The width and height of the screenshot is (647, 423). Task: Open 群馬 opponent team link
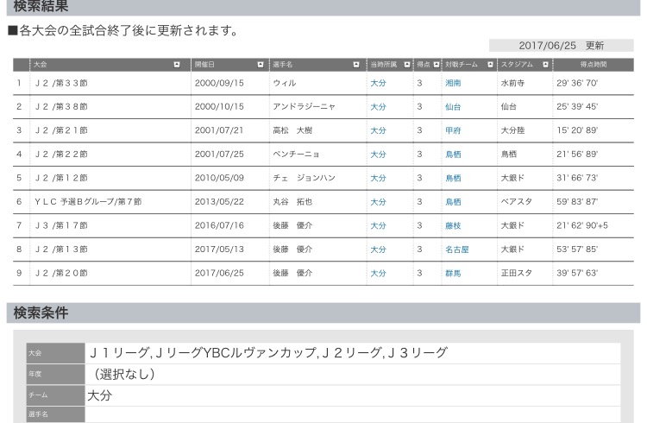point(453,273)
